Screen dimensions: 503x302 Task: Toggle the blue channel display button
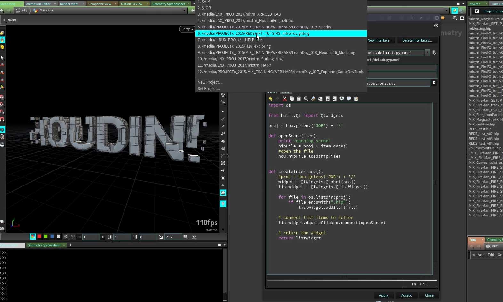coord(52,237)
